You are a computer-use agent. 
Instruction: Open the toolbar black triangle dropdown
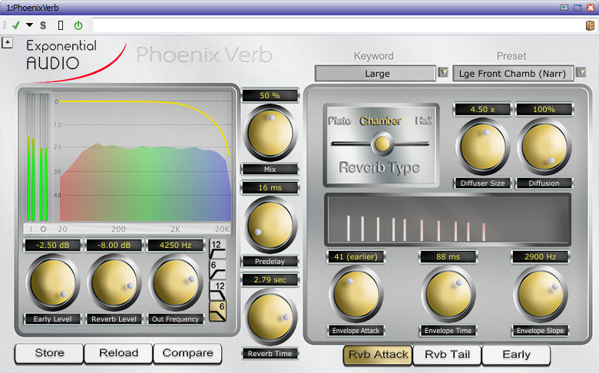pyautogui.click(x=30, y=25)
